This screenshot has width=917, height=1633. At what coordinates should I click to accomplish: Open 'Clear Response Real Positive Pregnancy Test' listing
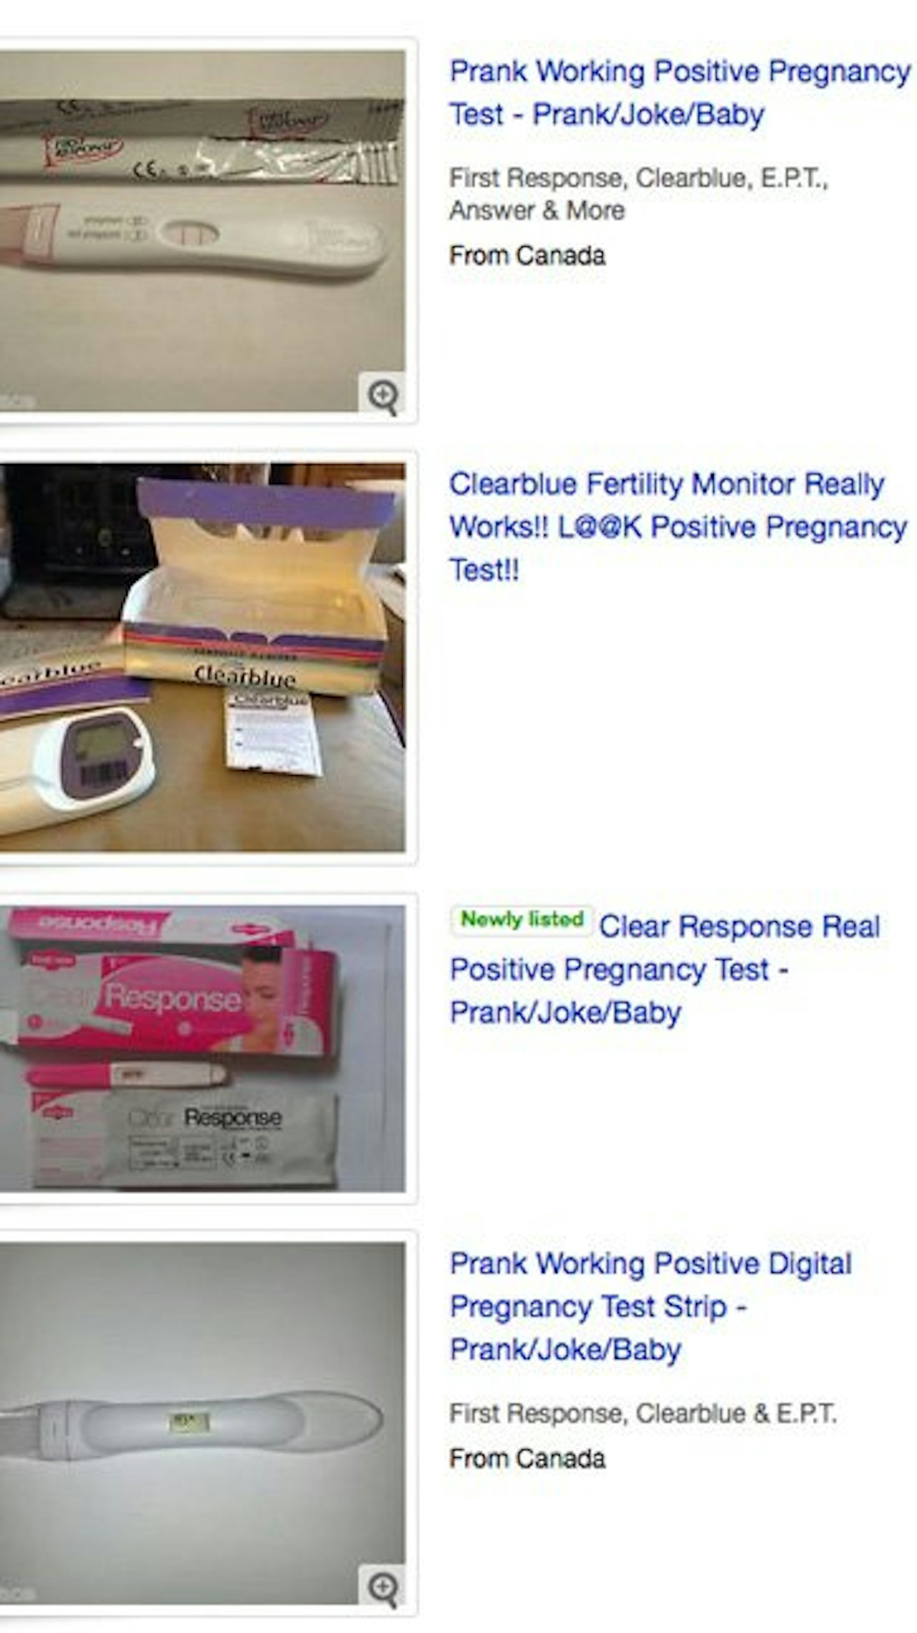(x=665, y=969)
